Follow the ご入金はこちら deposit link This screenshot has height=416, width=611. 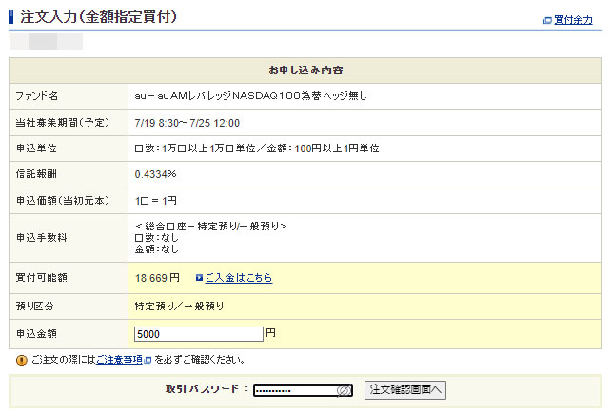(238, 278)
